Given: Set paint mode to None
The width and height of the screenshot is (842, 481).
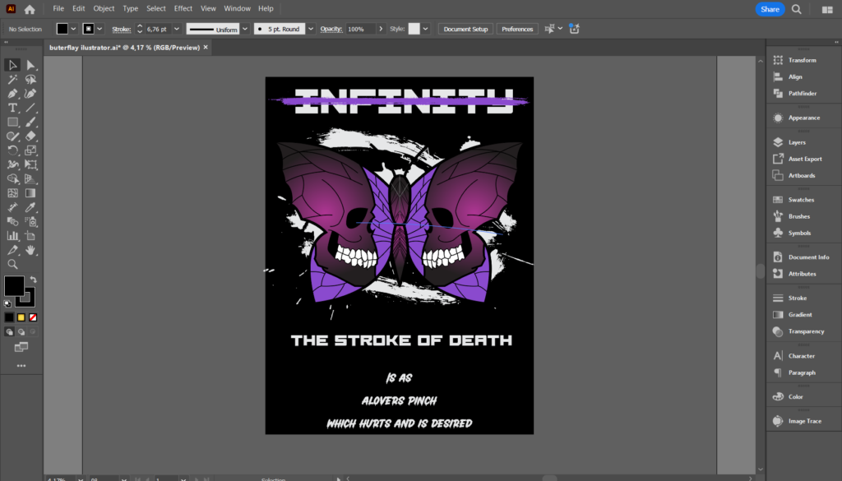Looking at the screenshot, I should pyautogui.click(x=33, y=317).
